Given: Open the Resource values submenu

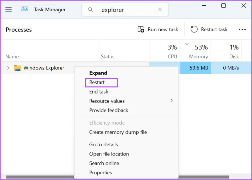Looking at the screenshot, I should [x=126, y=101].
